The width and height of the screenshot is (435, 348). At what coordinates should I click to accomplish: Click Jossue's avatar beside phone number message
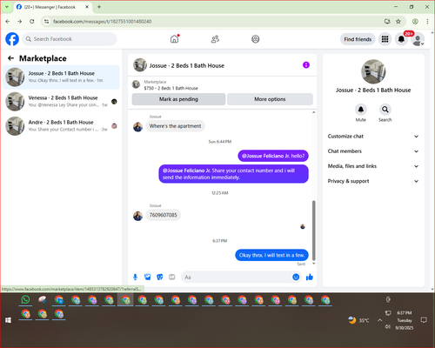tap(137, 216)
